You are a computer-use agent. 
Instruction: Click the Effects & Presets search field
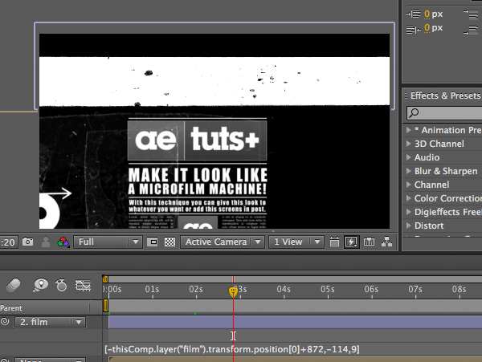(444, 113)
